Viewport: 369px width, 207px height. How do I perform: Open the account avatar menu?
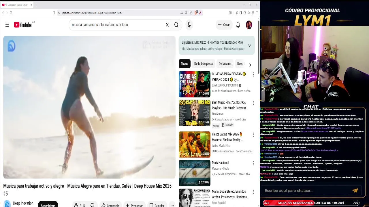point(249,25)
